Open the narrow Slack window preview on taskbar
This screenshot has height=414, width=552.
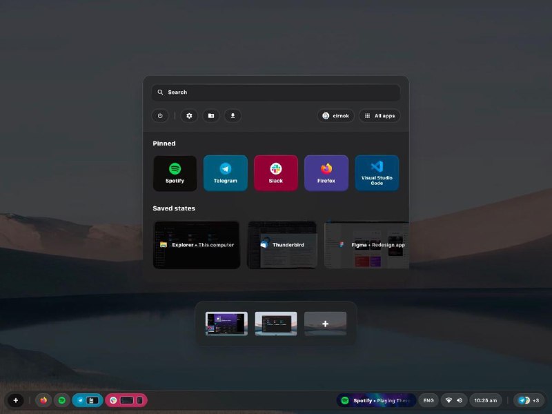tap(140, 400)
